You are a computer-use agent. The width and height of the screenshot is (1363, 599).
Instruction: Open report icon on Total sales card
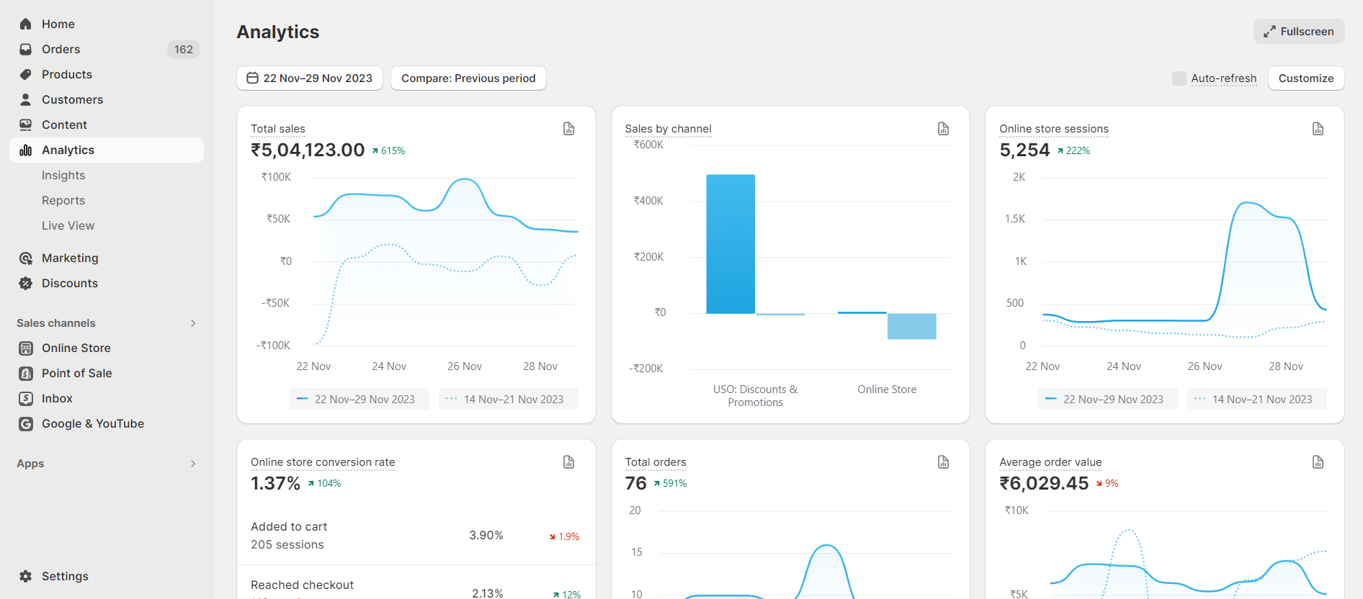[x=568, y=129]
